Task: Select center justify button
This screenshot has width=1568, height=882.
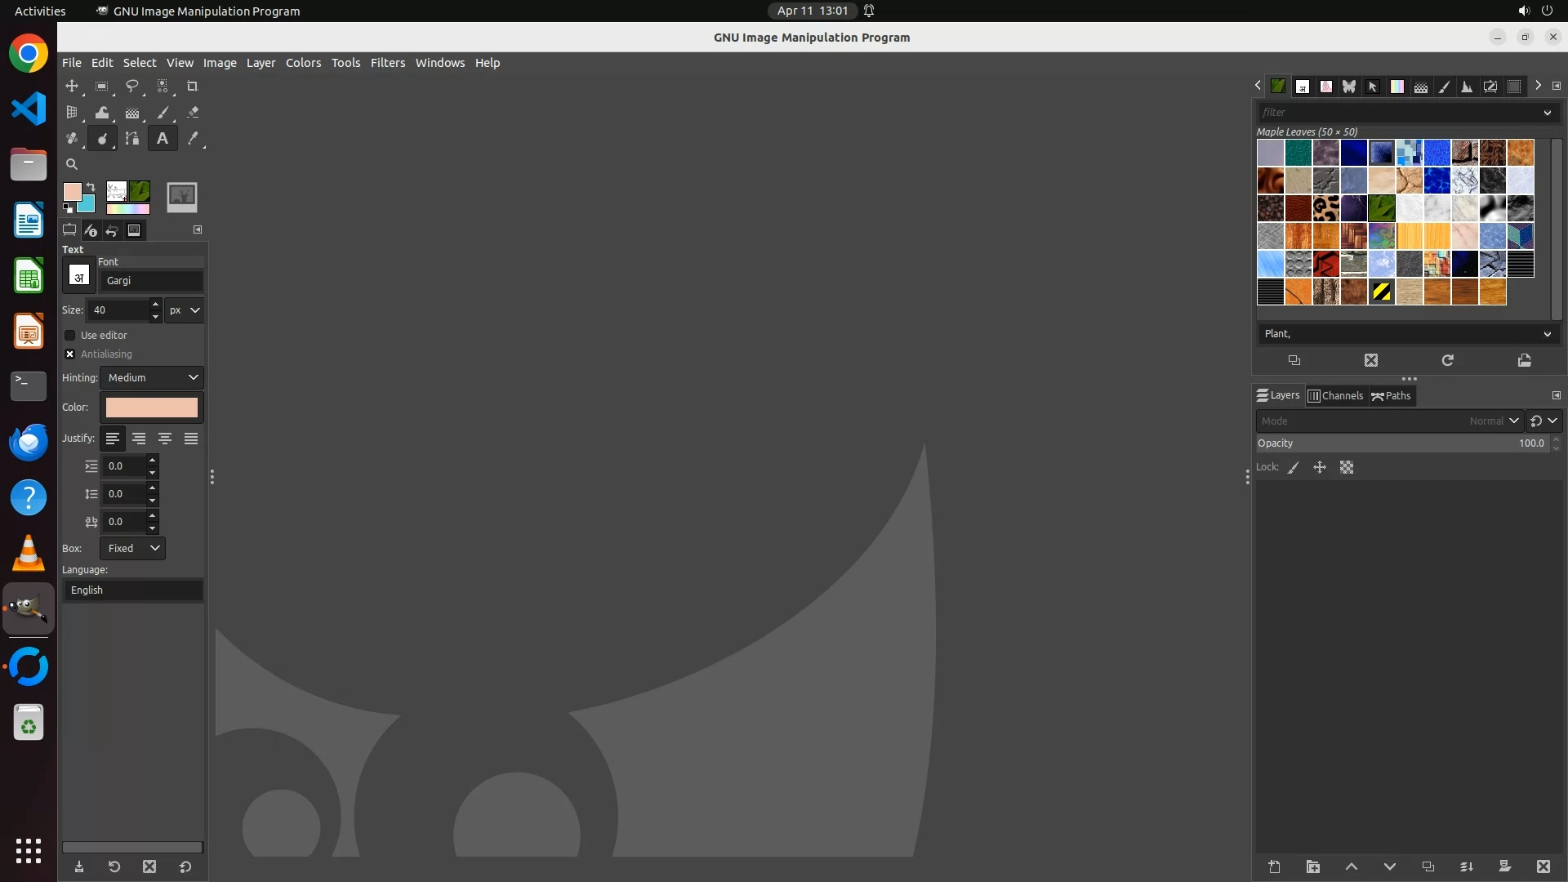Action: tap(165, 439)
